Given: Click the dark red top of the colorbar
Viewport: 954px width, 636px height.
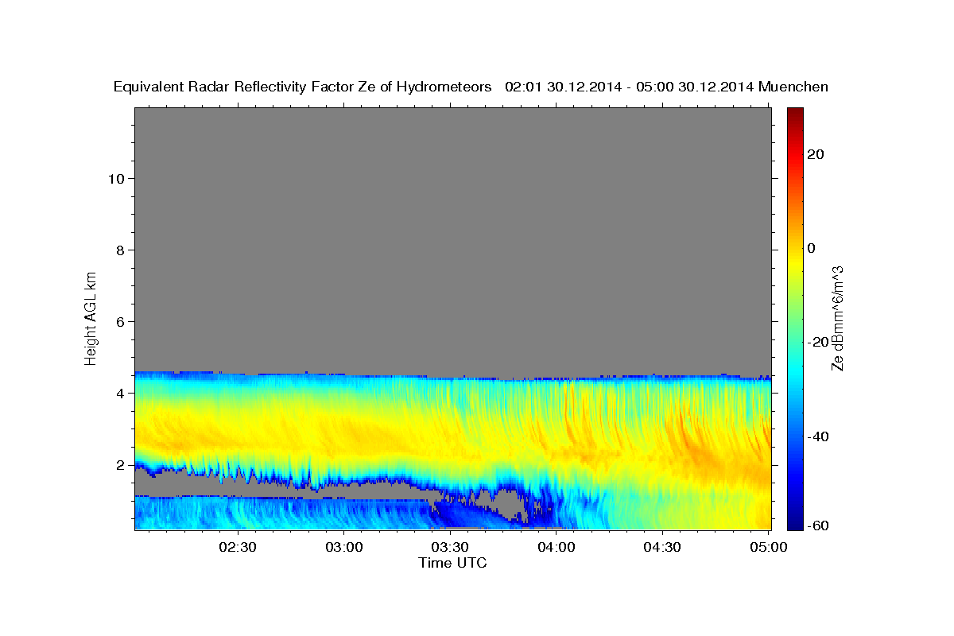Looking at the screenshot, I should (794, 114).
